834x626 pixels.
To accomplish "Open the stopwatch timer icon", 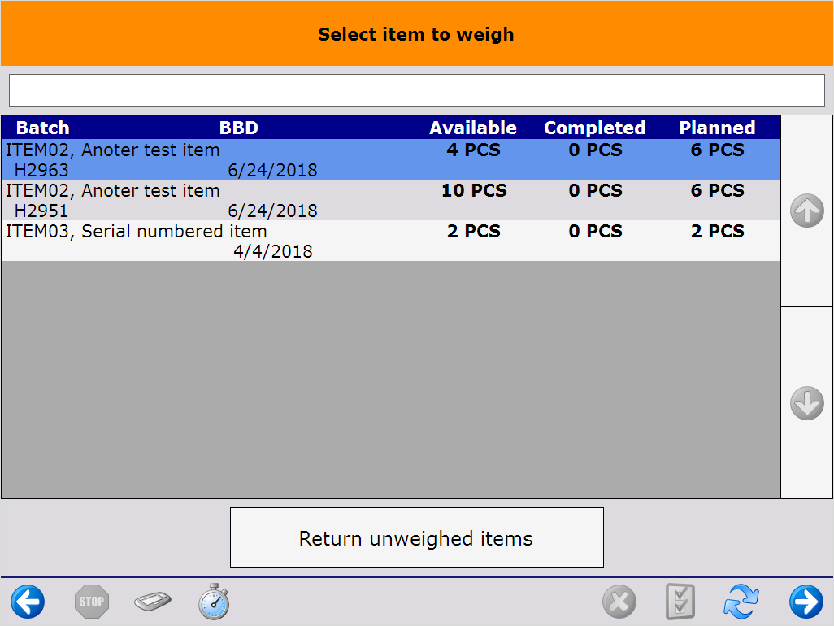I will (x=214, y=602).
